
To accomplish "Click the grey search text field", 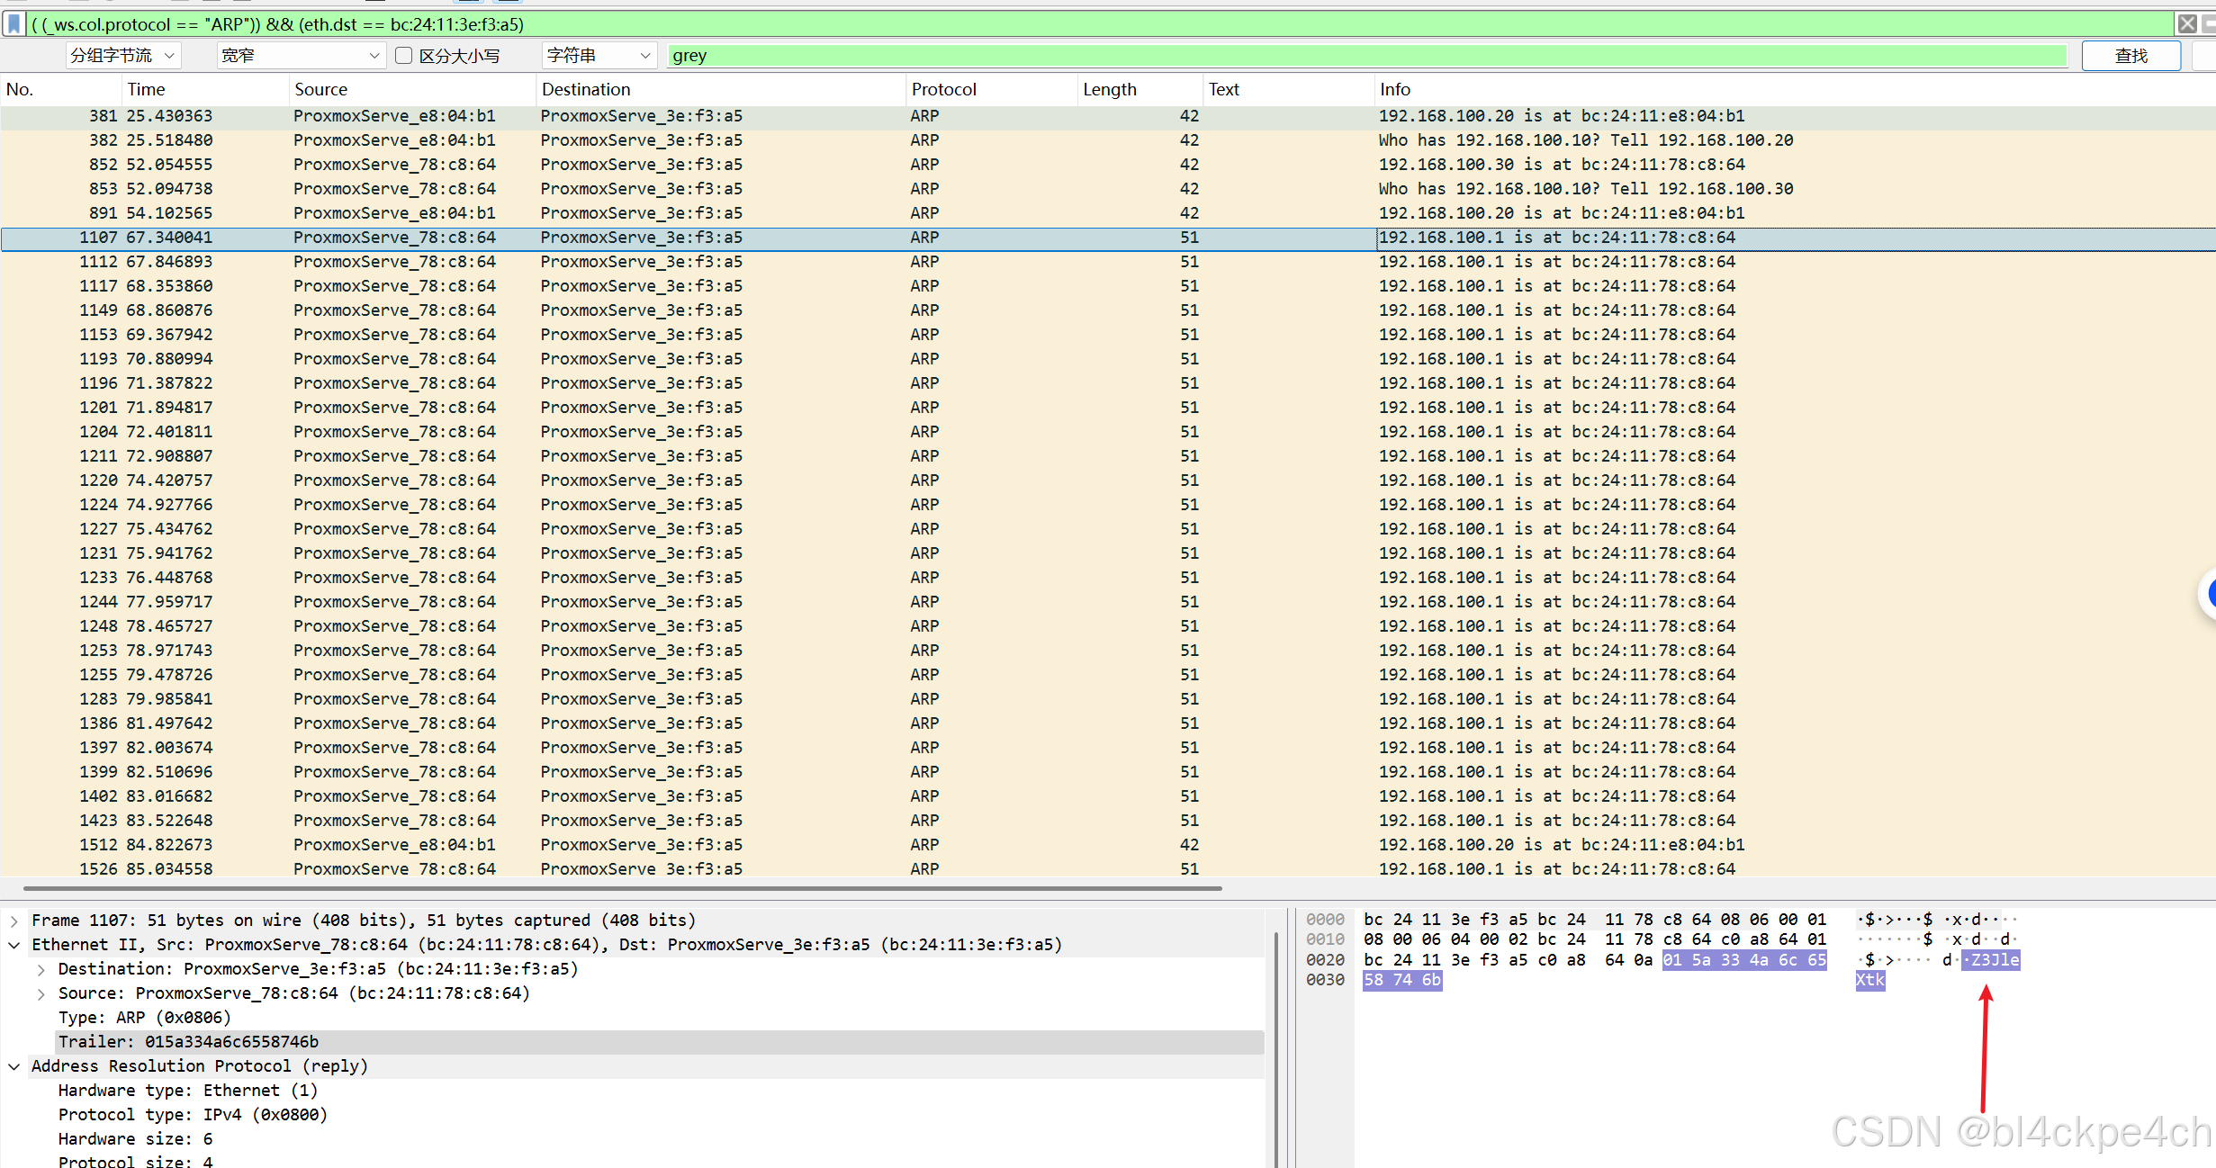I will [x=1350, y=56].
